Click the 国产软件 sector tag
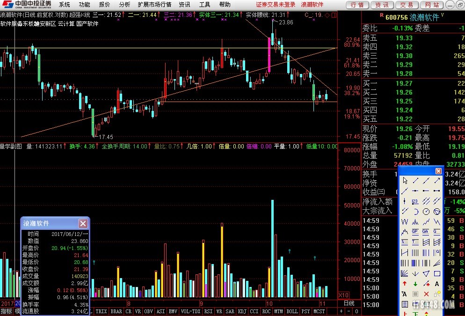 87,24
